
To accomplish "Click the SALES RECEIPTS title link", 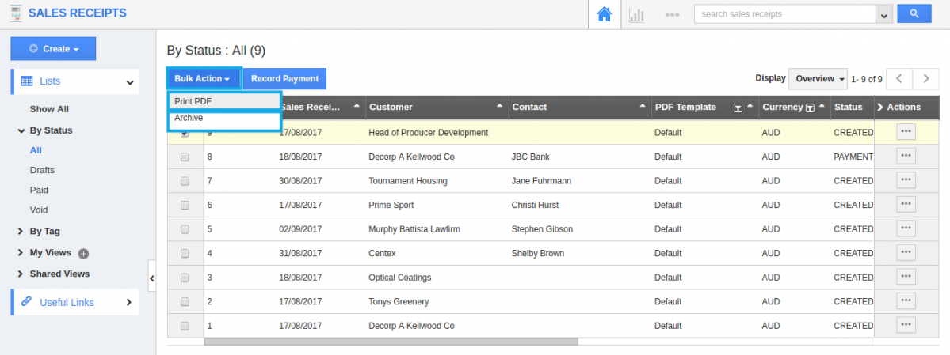I will click(x=78, y=13).
